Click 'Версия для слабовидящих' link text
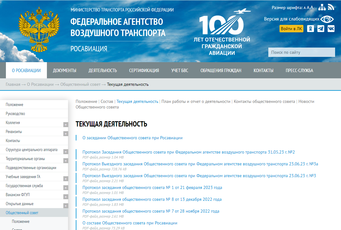 point(292,19)
